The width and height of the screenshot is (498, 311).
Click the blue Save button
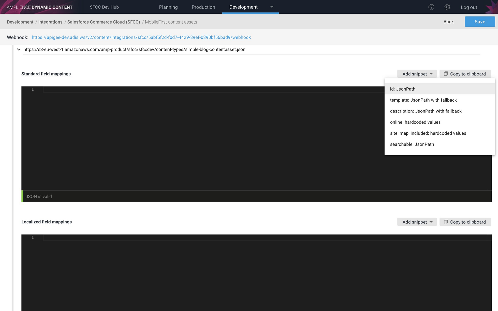(480, 22)
